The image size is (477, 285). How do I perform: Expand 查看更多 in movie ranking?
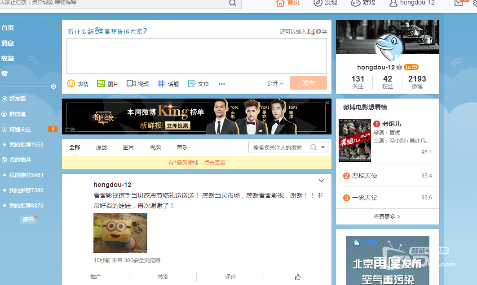coord(387,217)
